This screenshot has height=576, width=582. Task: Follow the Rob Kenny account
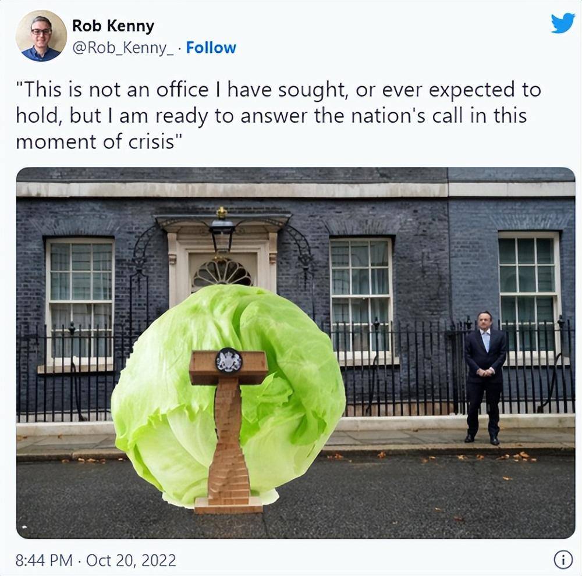click(211, 48)
